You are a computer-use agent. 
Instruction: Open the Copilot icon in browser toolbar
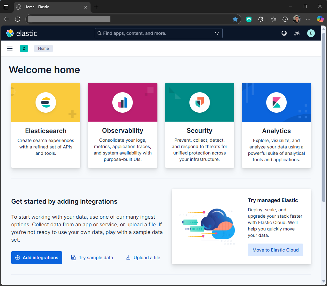[320, 19]
